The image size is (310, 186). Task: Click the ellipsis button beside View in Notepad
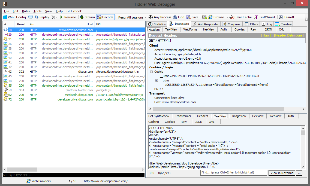point(299,173)
